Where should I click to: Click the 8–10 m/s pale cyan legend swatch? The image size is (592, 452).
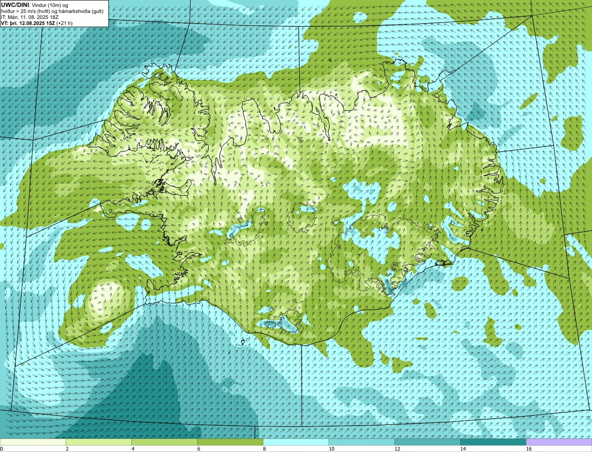tap(296, 442)
